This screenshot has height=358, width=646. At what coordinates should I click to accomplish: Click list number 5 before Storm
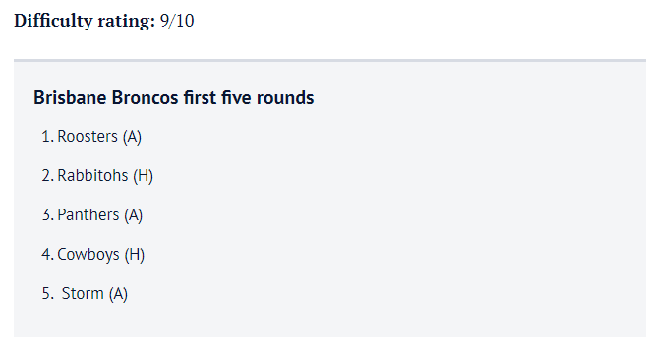48,294
